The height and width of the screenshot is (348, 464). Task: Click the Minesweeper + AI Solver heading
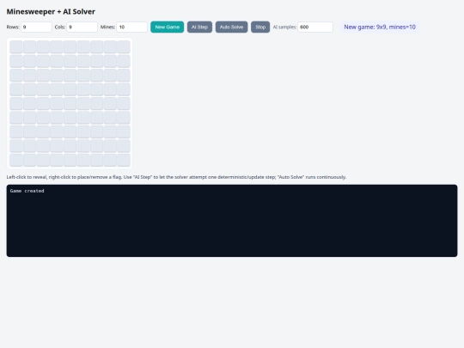(51, 11)
